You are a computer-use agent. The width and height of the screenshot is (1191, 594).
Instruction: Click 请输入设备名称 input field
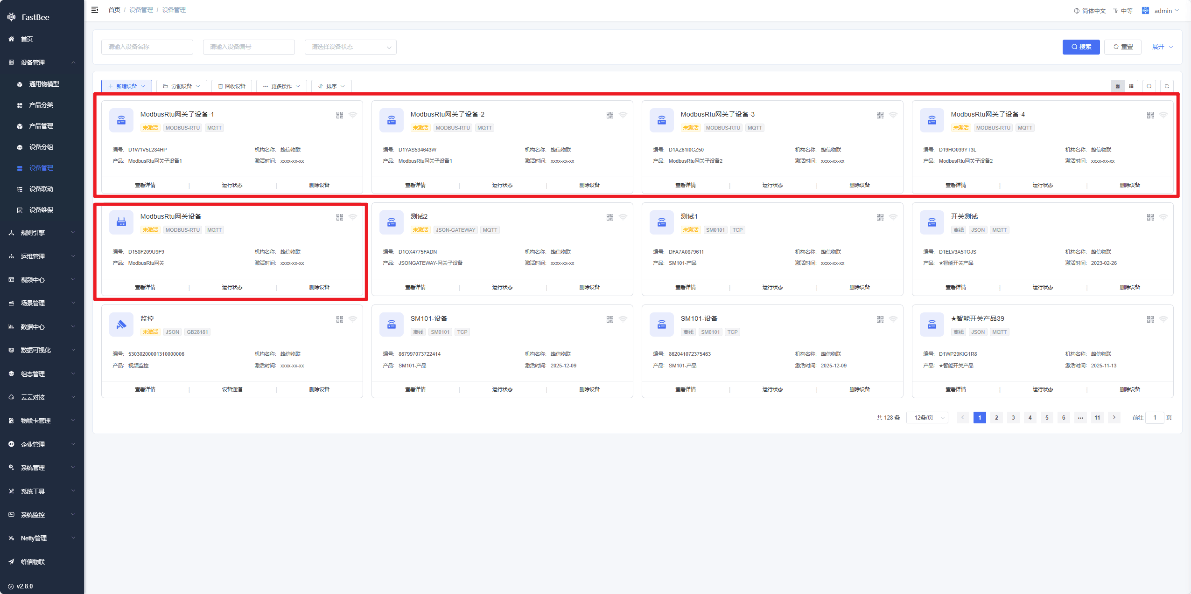[x=147, y=47]
